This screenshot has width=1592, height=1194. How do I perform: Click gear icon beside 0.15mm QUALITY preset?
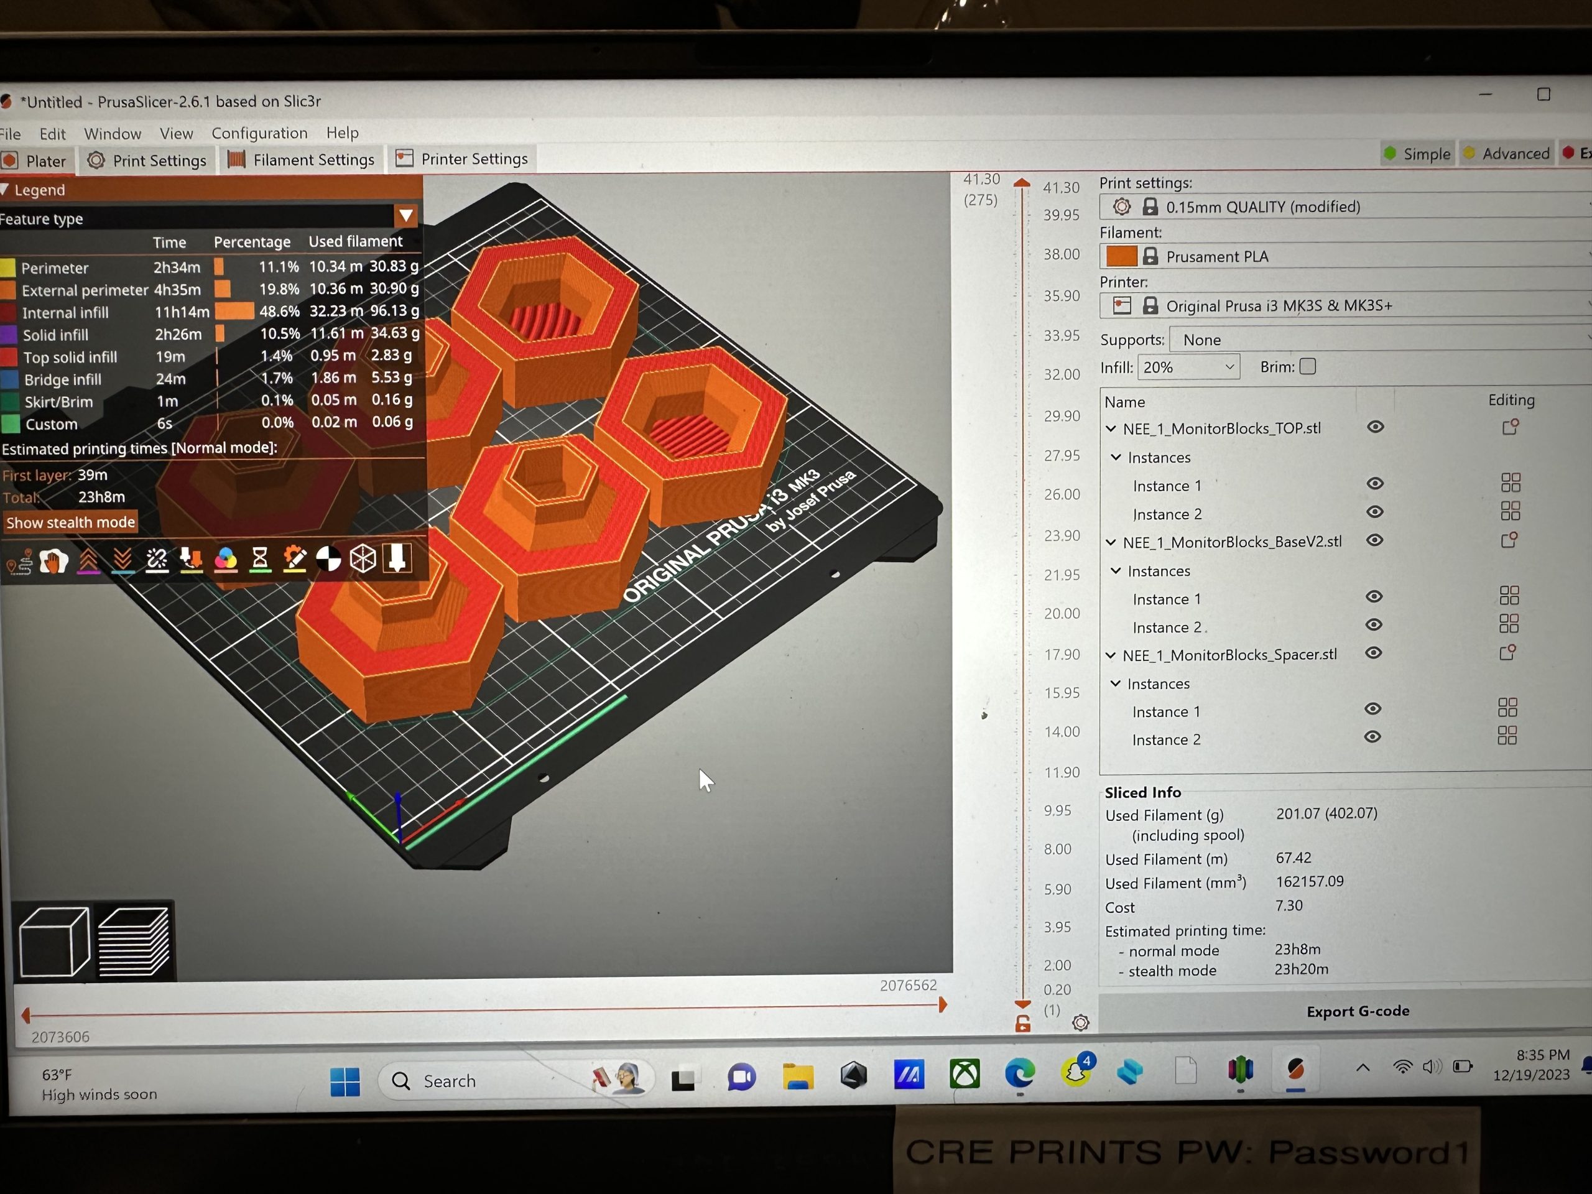pyautogui.click(x=1121, y=206)
